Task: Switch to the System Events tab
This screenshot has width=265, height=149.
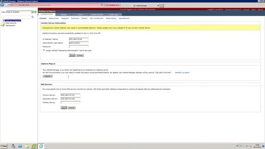Action: 97,14
